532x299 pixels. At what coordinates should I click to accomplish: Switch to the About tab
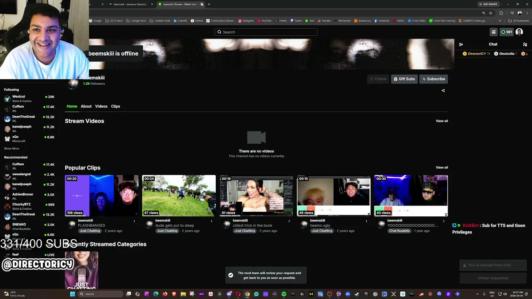[x=86, y=106]
